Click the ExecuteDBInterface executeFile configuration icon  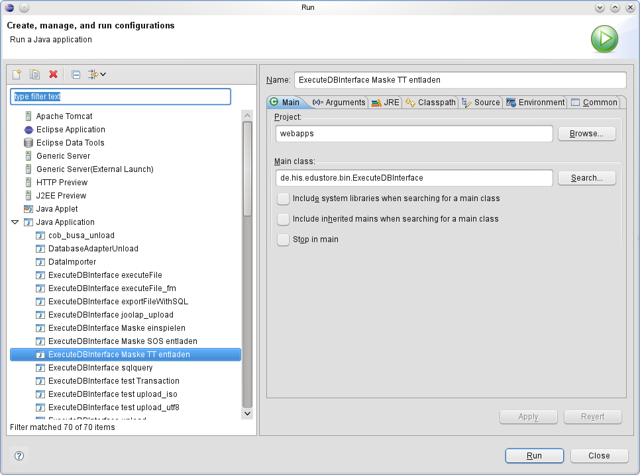point(40,275)
